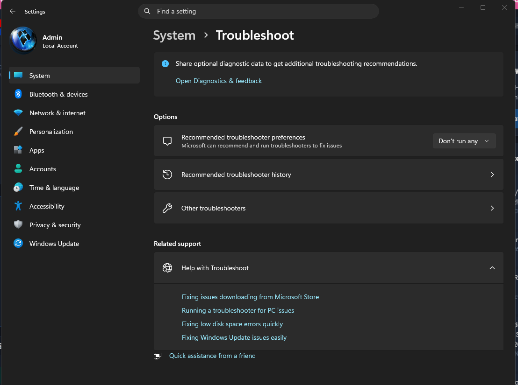Go to Network & internet
Screen dimensions: 518x385
tap(74, 113)
